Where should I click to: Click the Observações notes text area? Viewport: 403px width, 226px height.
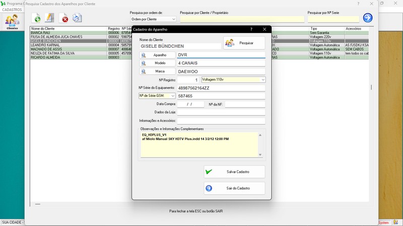click(x=199, y=145)
